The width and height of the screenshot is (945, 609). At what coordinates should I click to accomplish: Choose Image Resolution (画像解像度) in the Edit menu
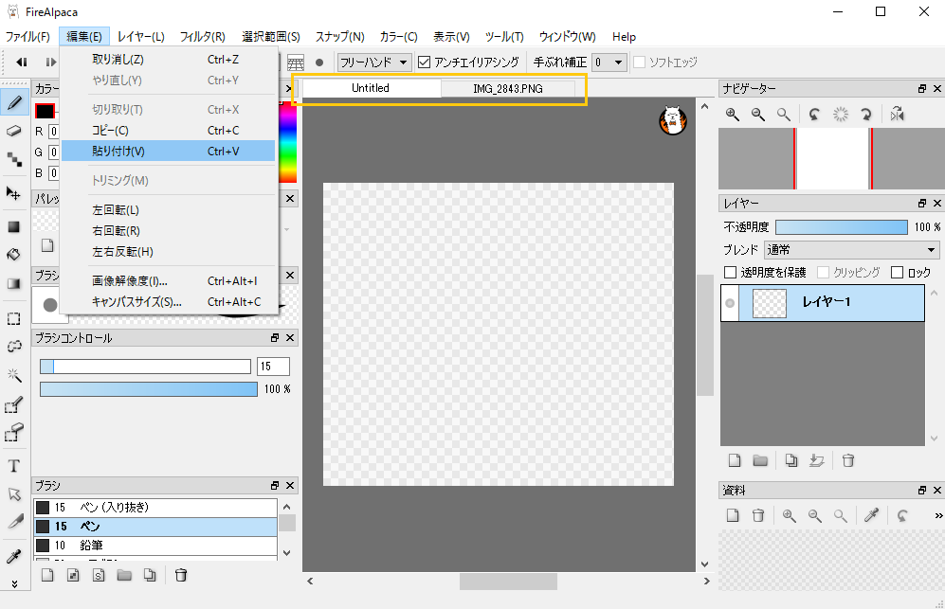coord(168,280)
